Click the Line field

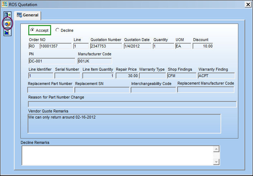tap(81, 46)
